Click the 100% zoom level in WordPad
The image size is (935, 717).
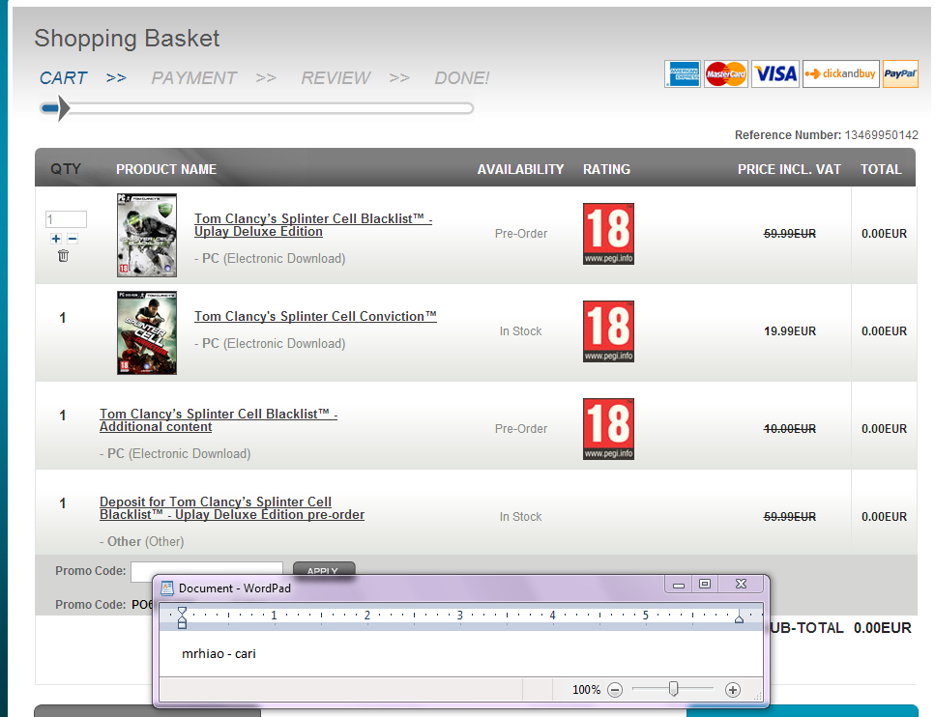(x=586, y=690)
